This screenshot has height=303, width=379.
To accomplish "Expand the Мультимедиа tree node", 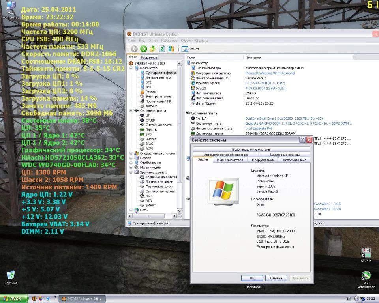I will pos(131,167).
